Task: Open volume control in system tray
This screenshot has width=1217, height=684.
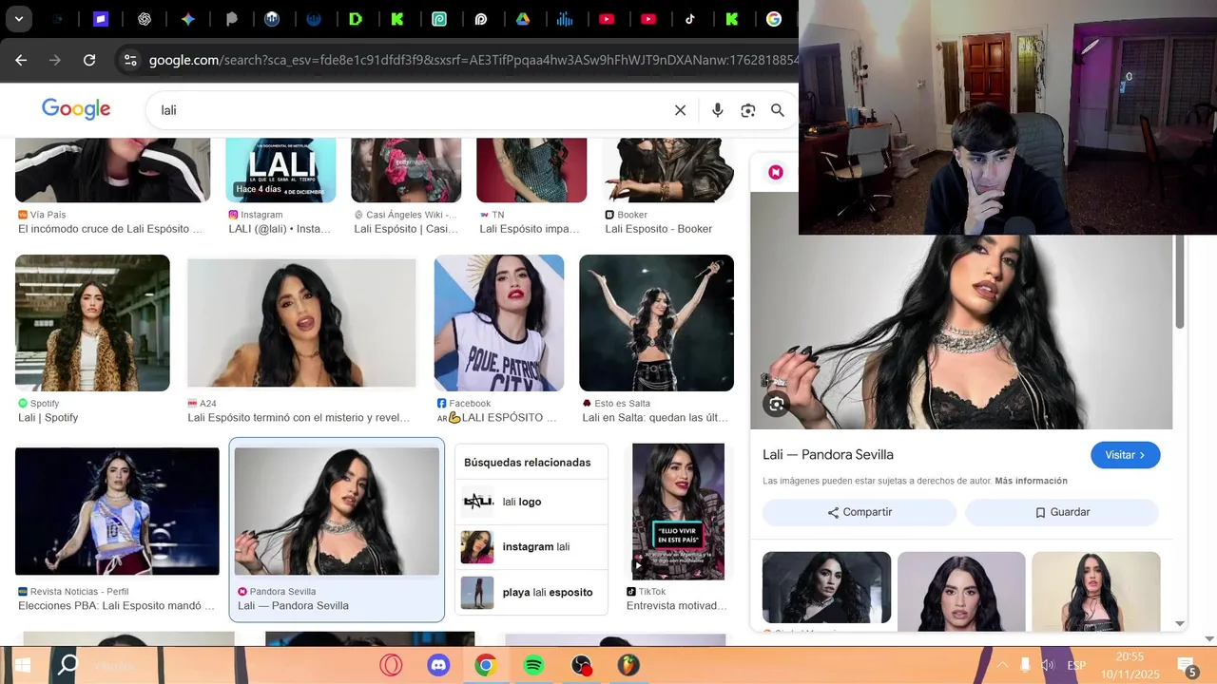Action: point(1048,665)
